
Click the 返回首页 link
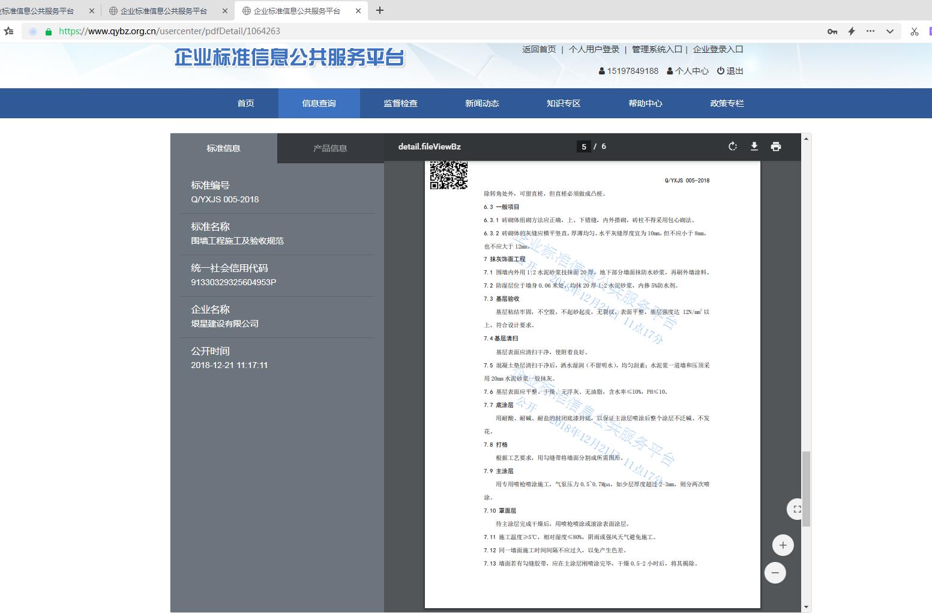coord(539,49)
